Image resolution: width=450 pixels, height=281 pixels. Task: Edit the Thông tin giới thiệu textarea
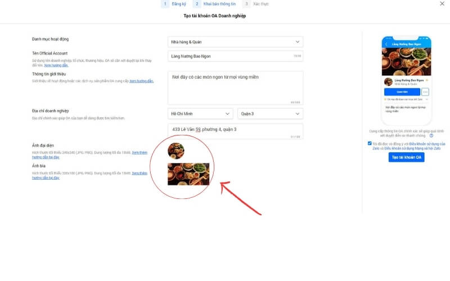(235, 88)
